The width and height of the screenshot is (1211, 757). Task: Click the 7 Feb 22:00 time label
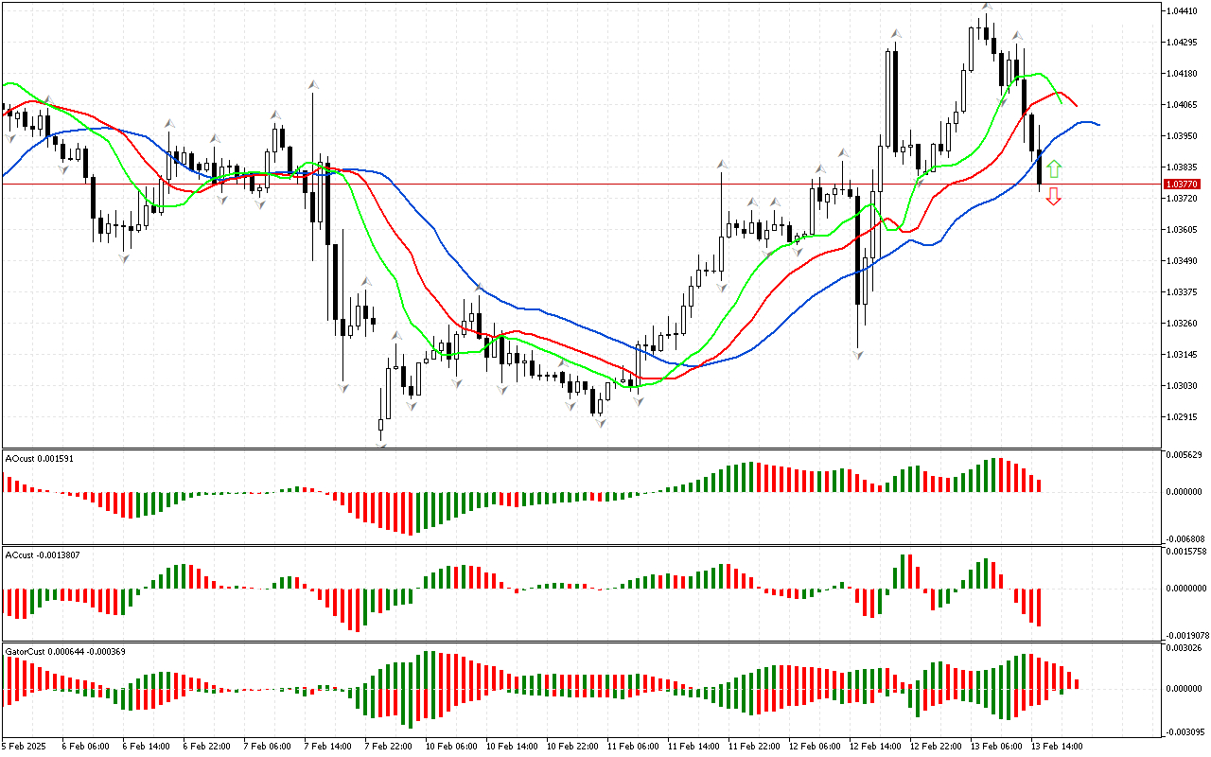click(x=390, y=747)
